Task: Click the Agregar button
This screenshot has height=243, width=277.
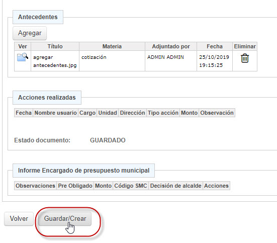Action: (30, 33)
